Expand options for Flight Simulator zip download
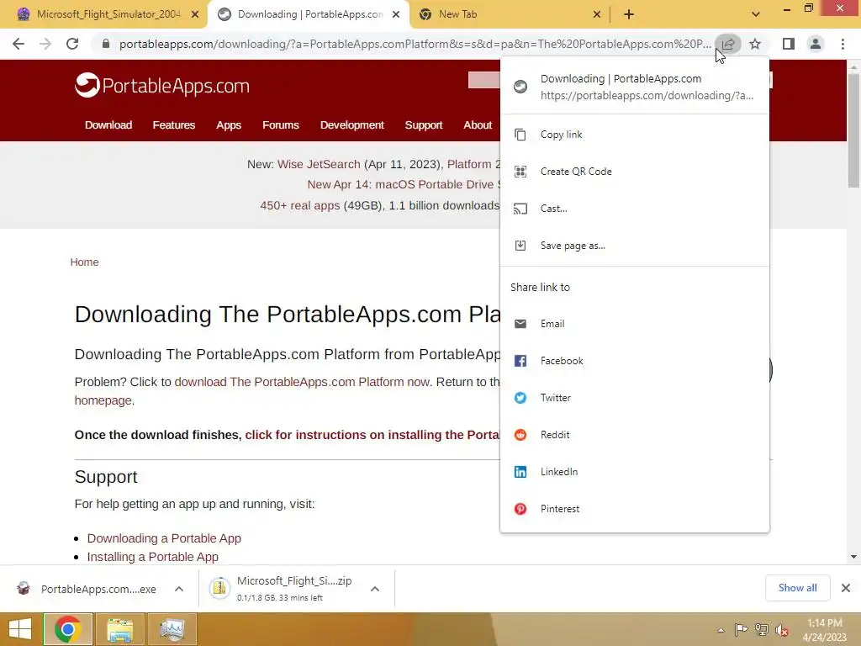The image size is (861, 646). 375,589
